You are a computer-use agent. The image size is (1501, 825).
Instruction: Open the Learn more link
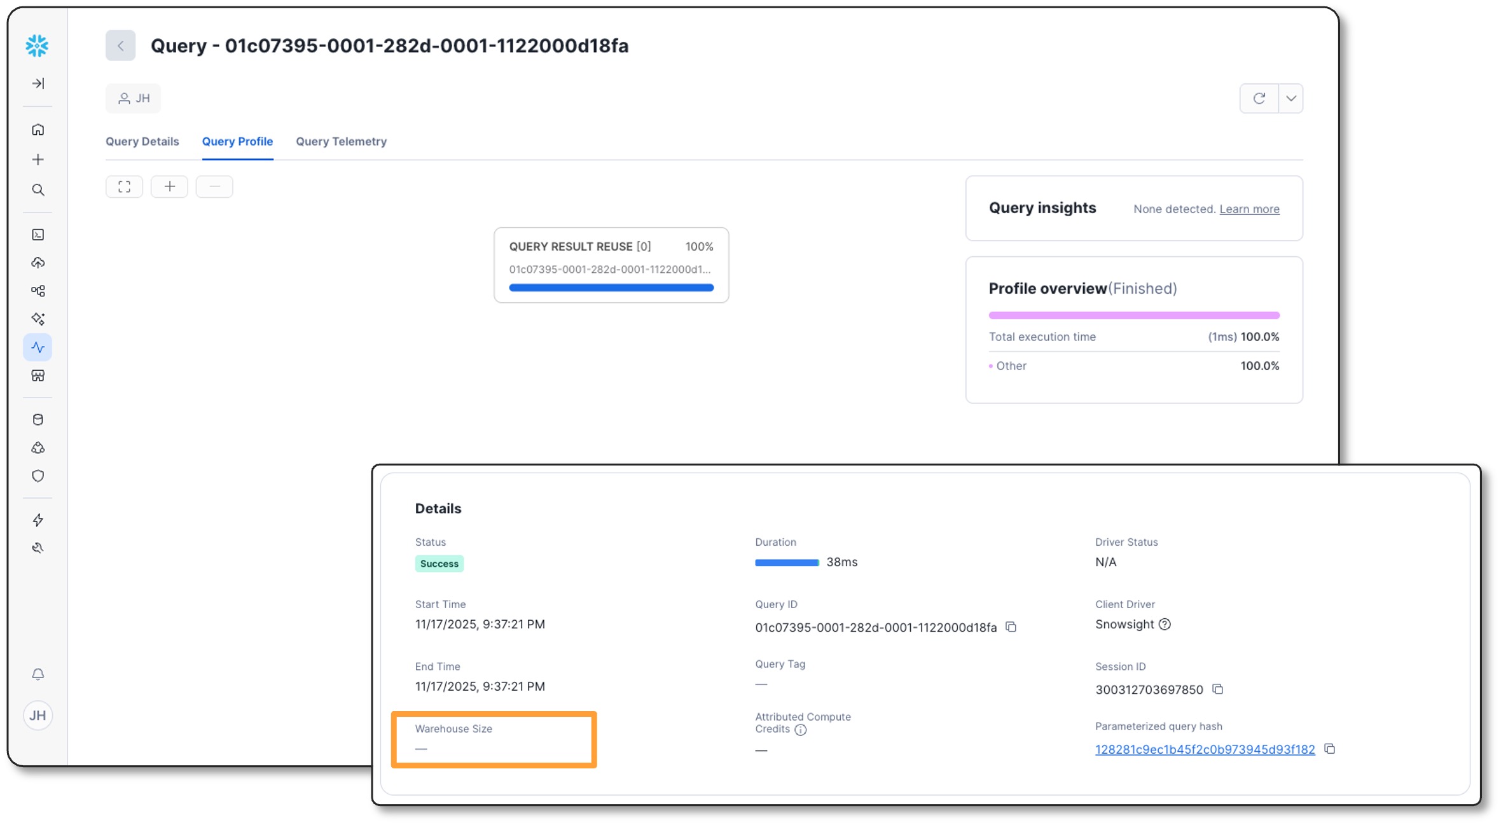[x=1249, y=209]
